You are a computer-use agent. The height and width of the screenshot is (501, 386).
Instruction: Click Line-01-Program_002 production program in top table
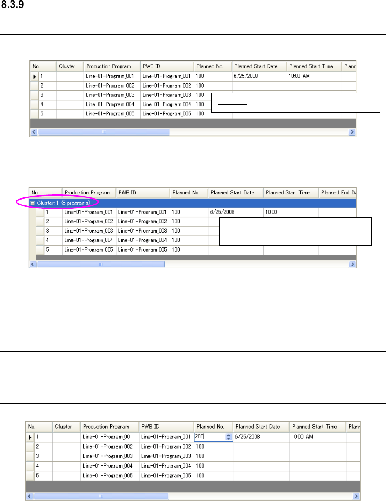[110, 86]
